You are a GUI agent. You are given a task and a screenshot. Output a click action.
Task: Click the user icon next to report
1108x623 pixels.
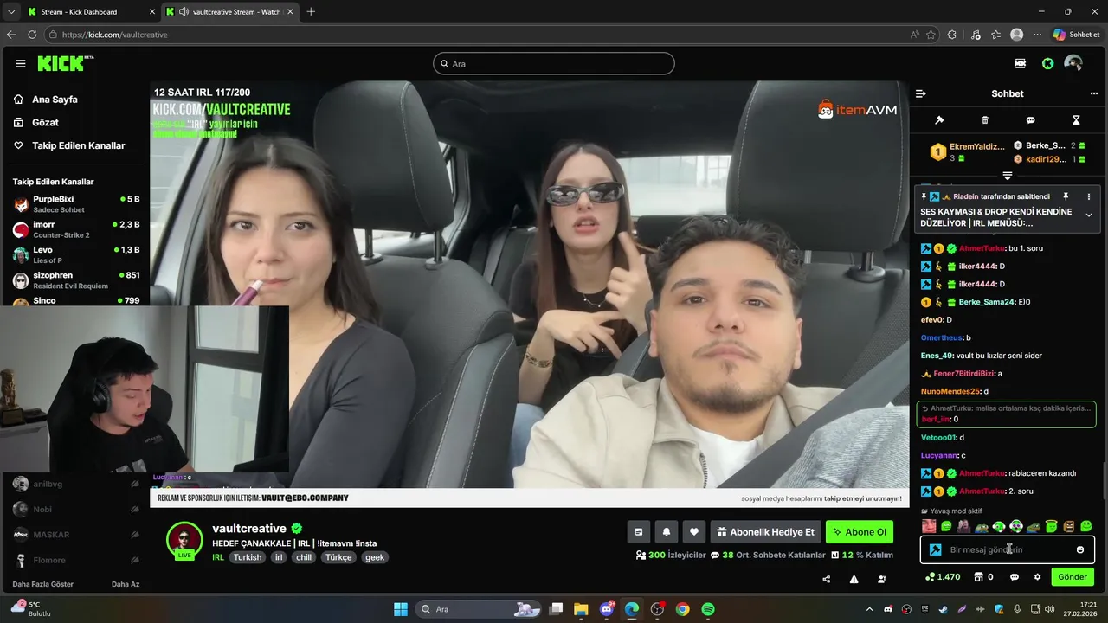(881, 579)
